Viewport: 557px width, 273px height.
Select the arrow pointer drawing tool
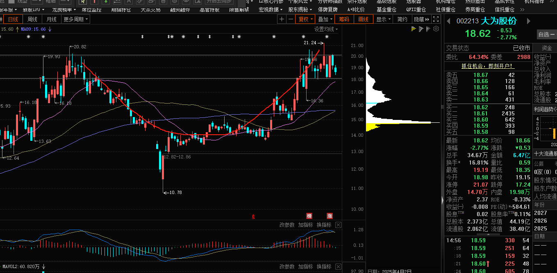[83, 2]
